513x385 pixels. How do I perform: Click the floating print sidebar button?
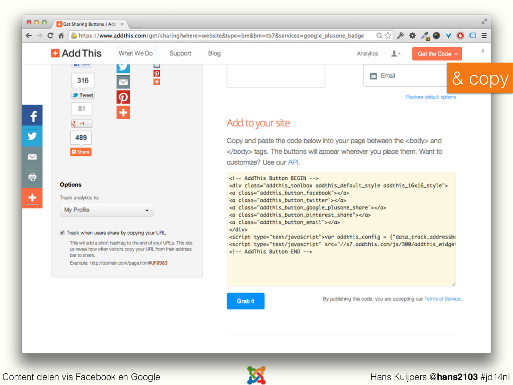coord(32,177)
